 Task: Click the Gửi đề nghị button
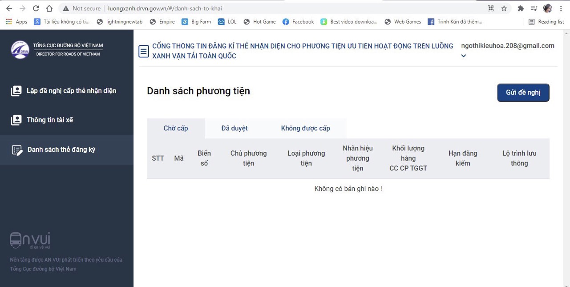pyautogui.click(x=523, y=92)
